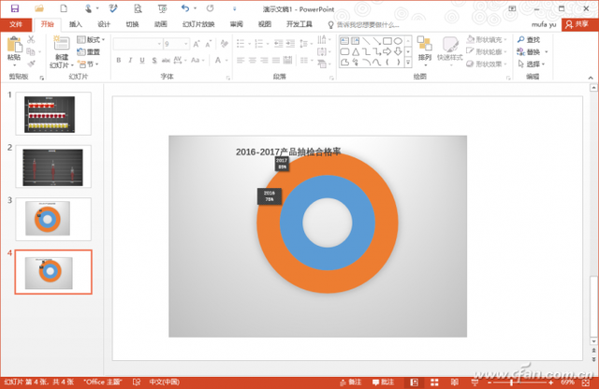Toggle Bold formatting
This screenshot has width=599, height=389.
(118, 61)
